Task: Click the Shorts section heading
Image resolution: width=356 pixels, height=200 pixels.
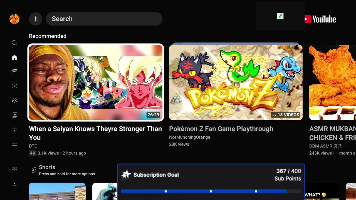Action: (47, 167)
